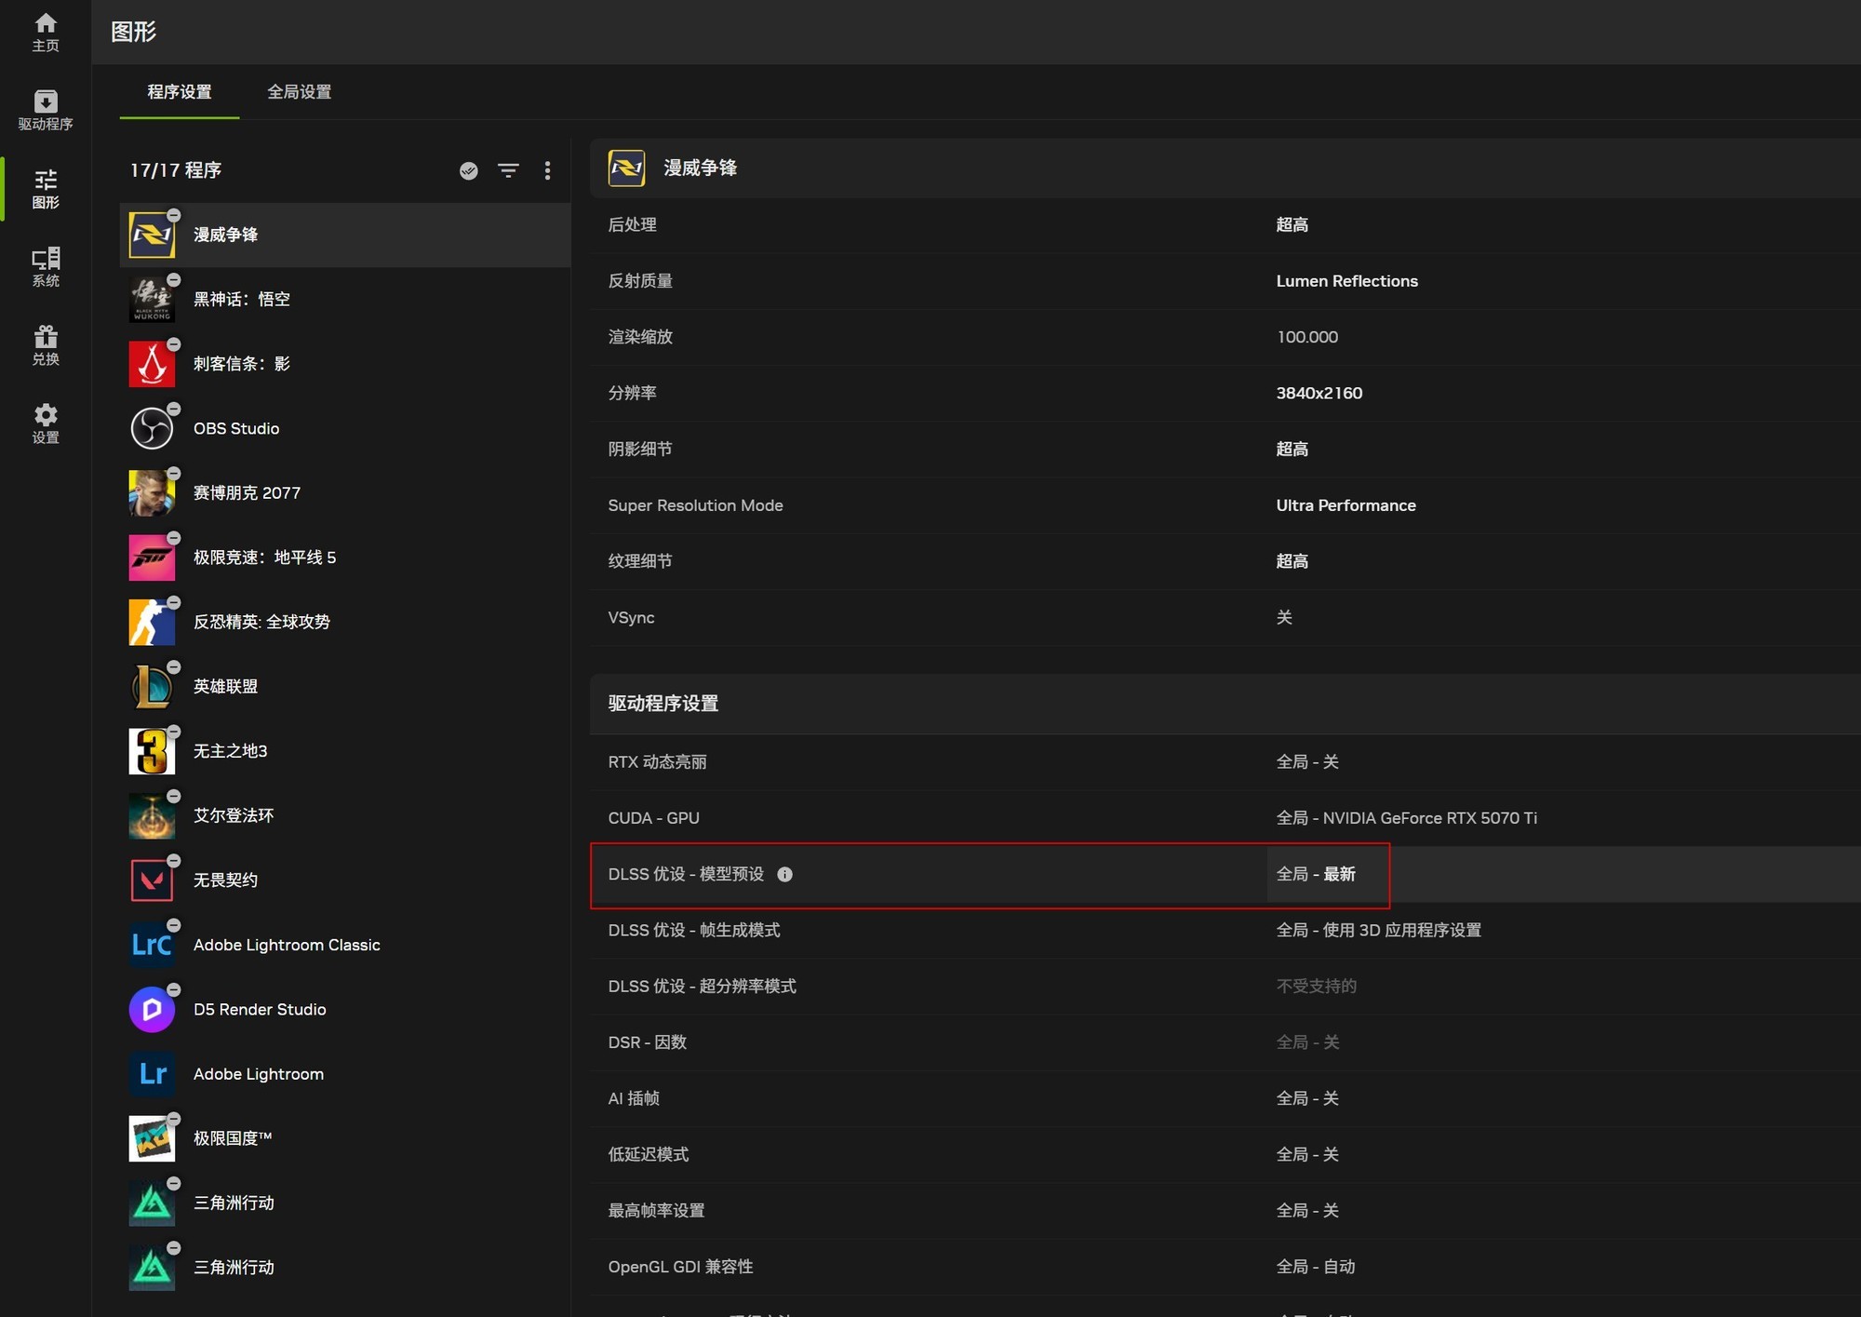Open the AI 插帧 value dropdown
Image resolution: width=1861 pixels, height=1317 pixels.
[x=1306, y=1098]
